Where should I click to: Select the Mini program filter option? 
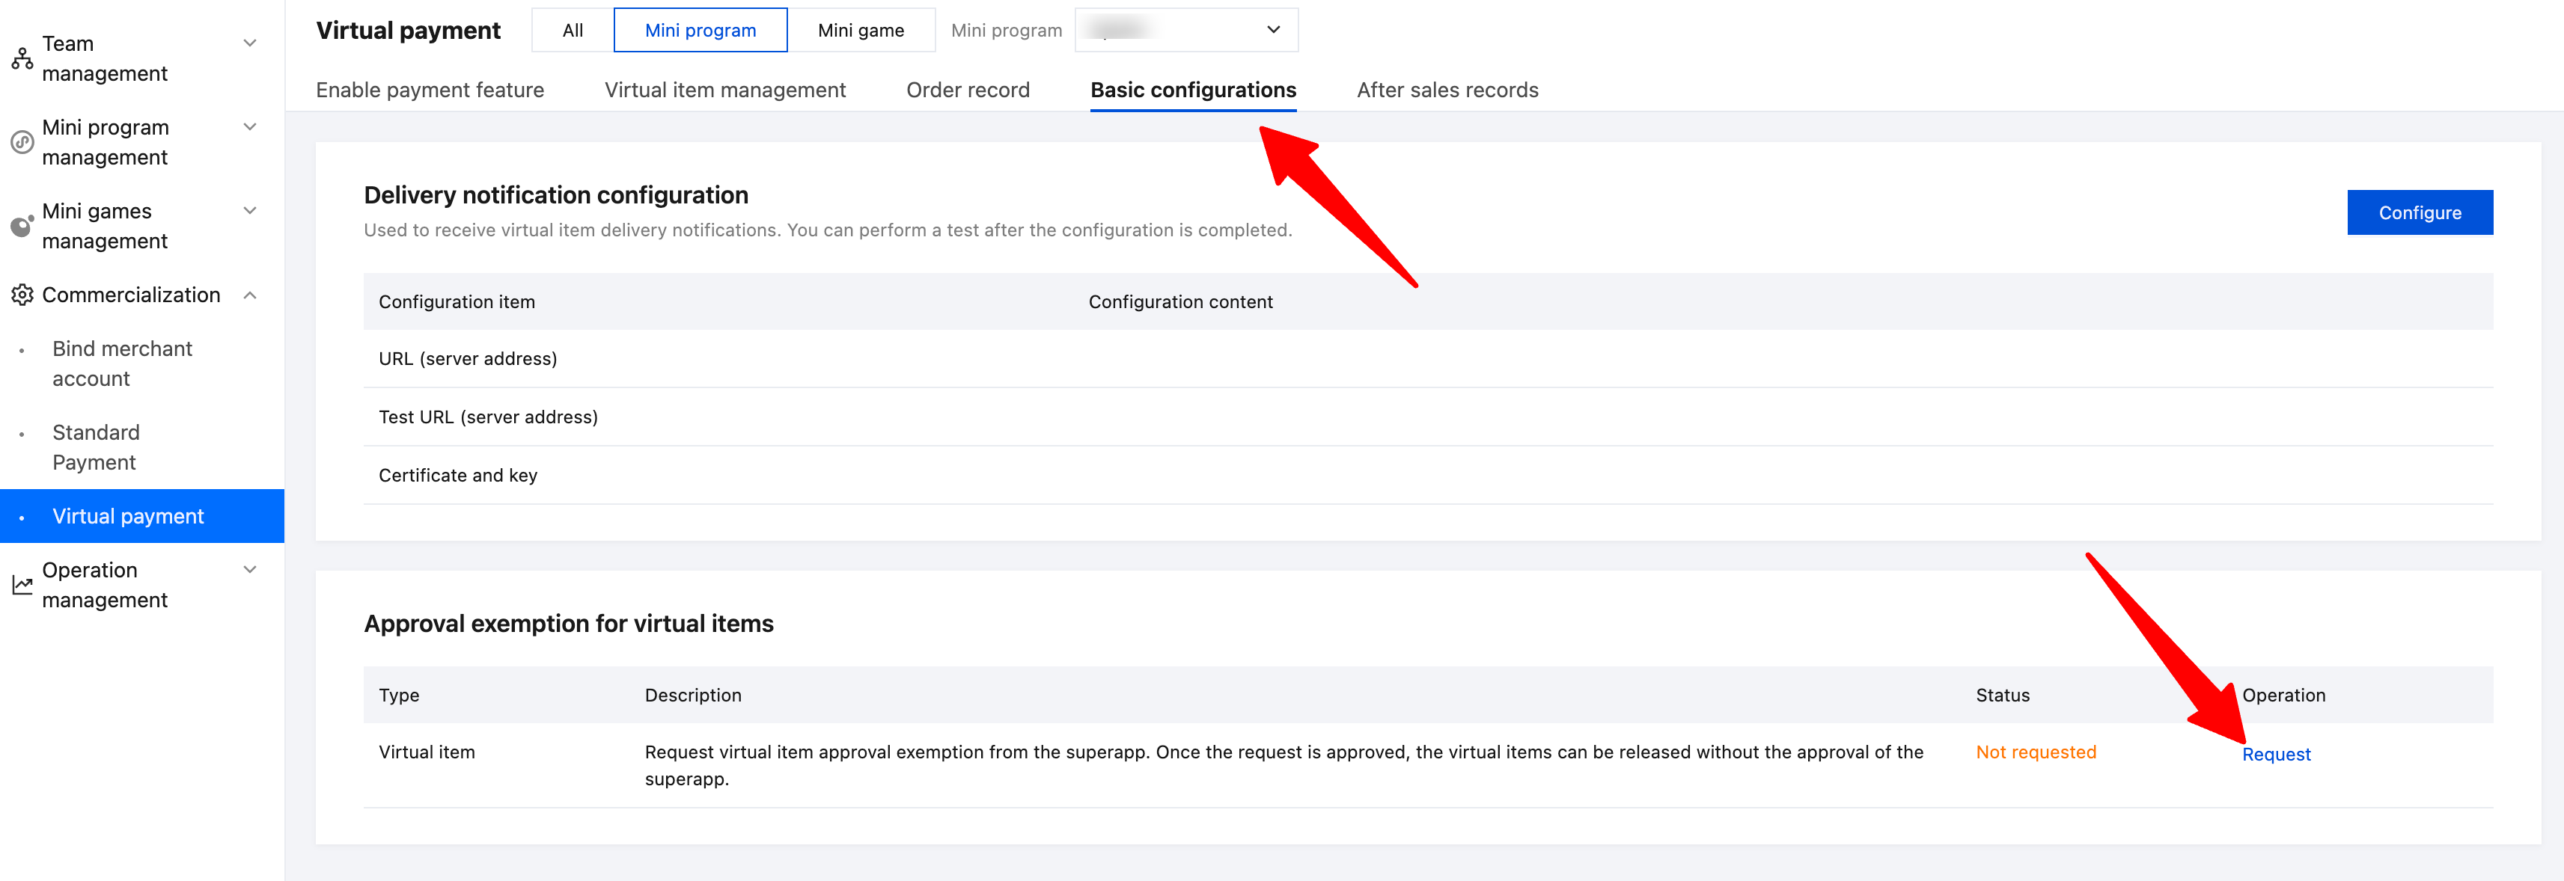coord(700,30)
